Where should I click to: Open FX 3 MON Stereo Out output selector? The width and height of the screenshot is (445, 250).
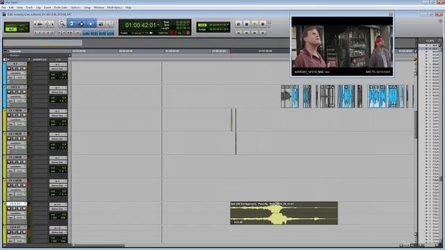click(x=58, y=162)
